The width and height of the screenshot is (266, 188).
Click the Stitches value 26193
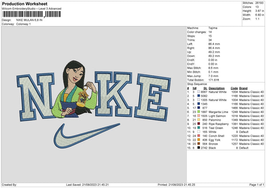259,3
